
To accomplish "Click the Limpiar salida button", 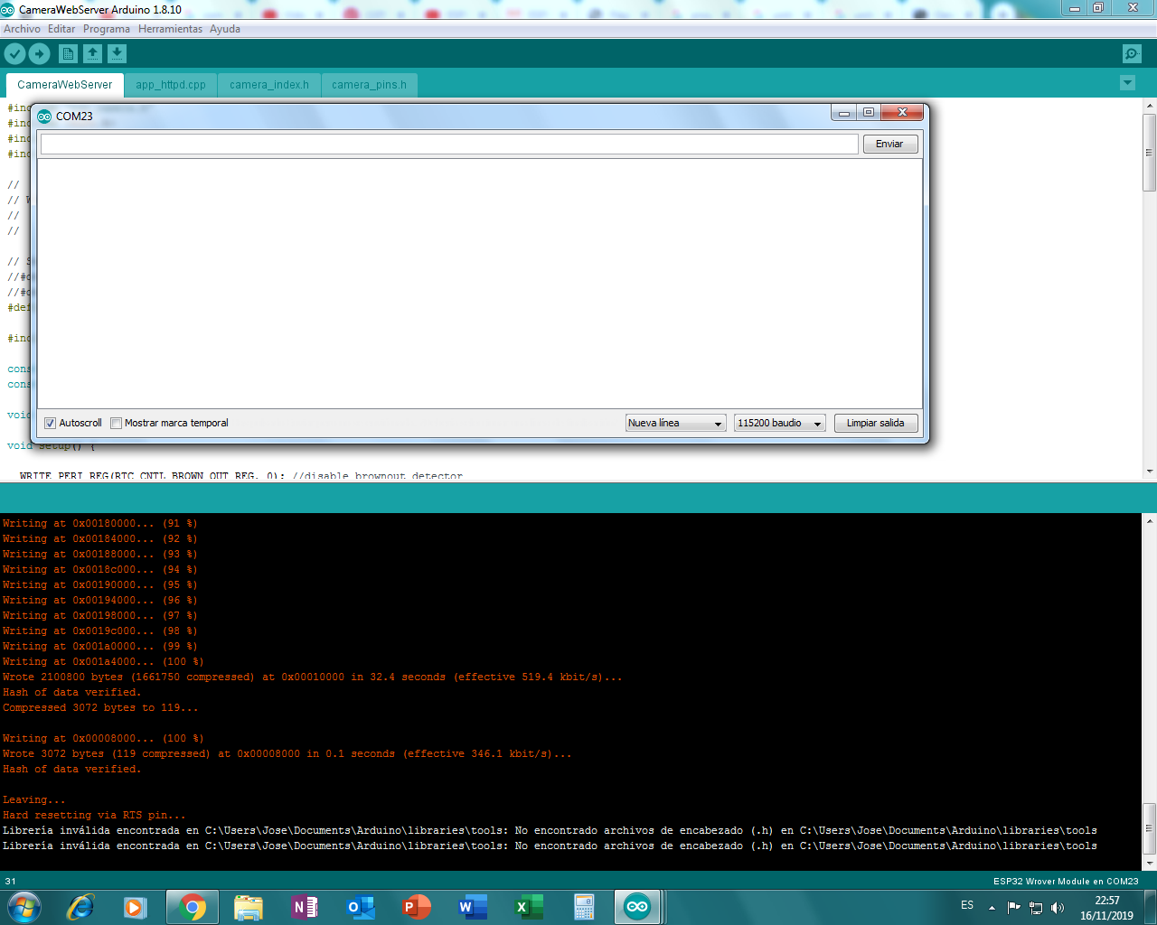I will pyautogui.click(x=876, y=423).
